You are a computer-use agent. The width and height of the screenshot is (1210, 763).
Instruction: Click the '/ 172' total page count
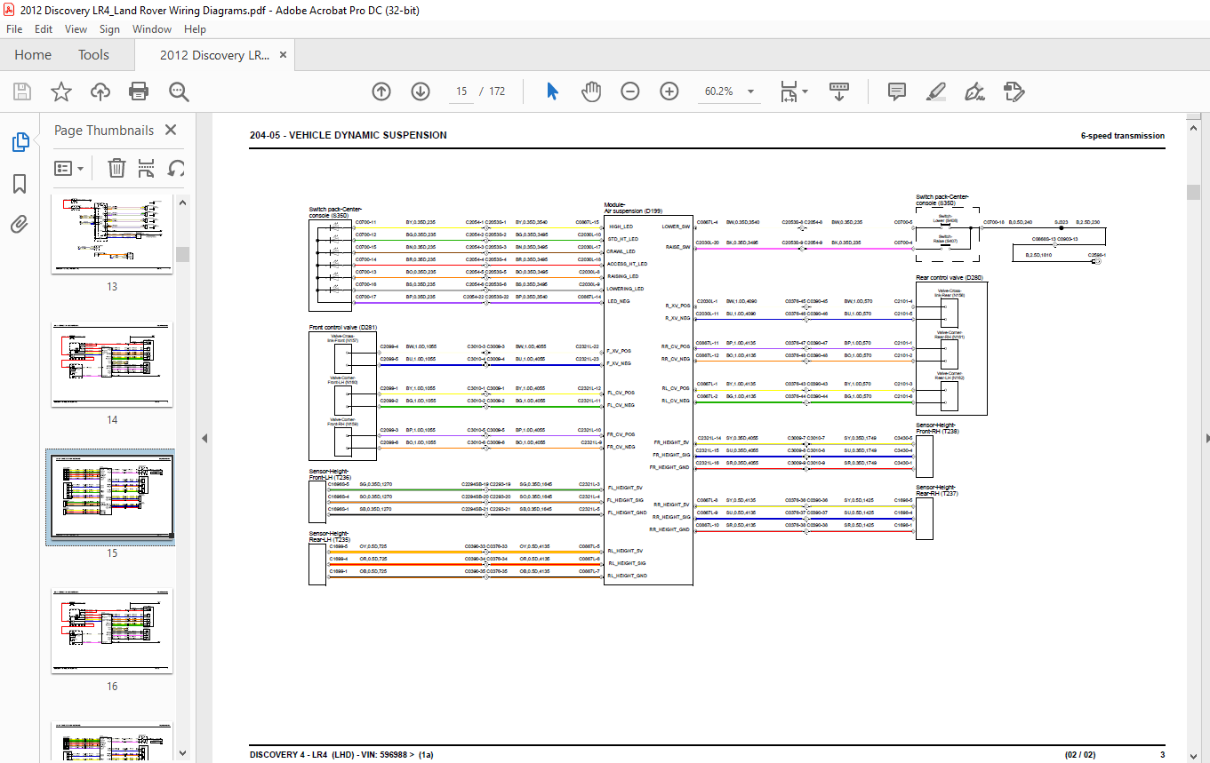click(x=492, y=91)
